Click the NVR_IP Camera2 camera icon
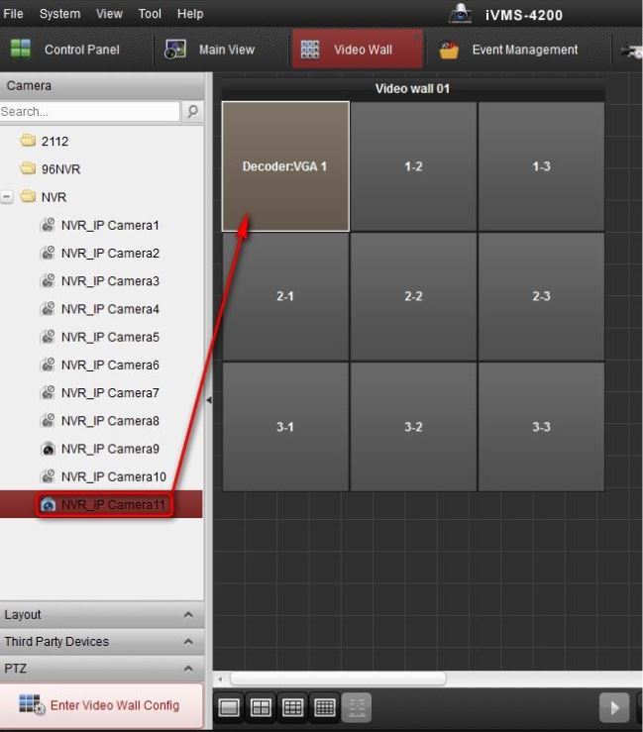 pos(48,253)
